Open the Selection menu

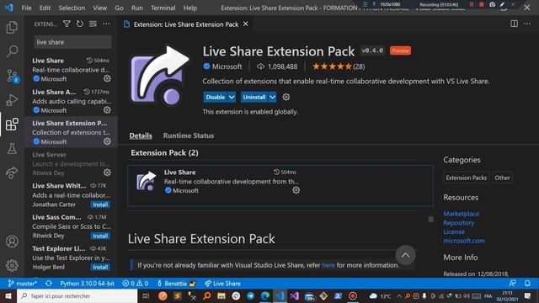72,8
